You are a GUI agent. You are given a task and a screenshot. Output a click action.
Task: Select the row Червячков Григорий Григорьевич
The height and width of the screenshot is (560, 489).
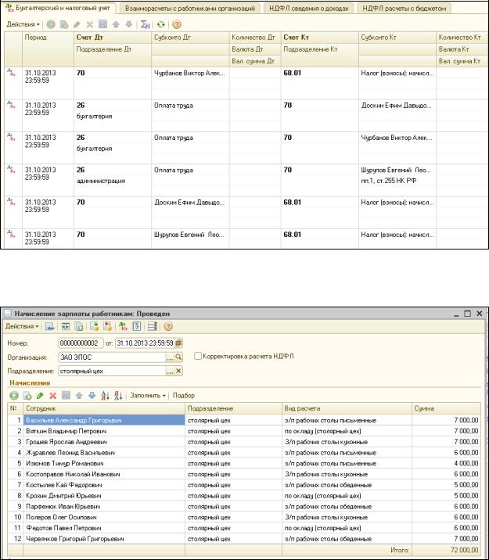[x=244, y=539]
